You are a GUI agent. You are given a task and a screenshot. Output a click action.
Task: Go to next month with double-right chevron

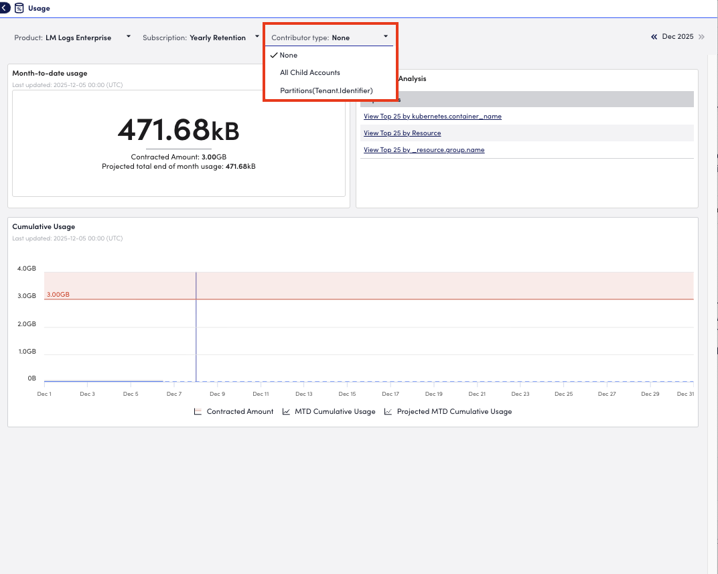[701, 37]
